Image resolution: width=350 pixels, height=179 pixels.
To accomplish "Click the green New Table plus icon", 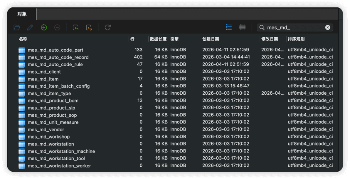I will 44,27.
